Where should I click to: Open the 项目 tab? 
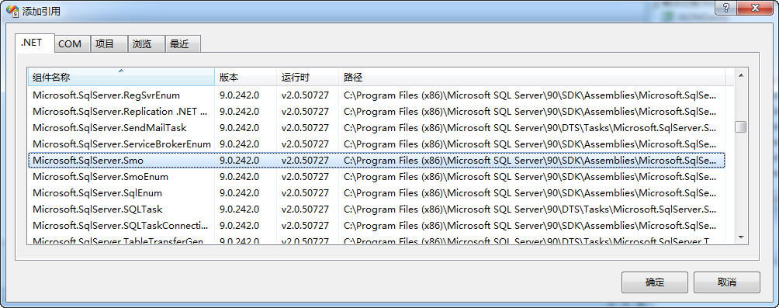click(x=109, y=43)
